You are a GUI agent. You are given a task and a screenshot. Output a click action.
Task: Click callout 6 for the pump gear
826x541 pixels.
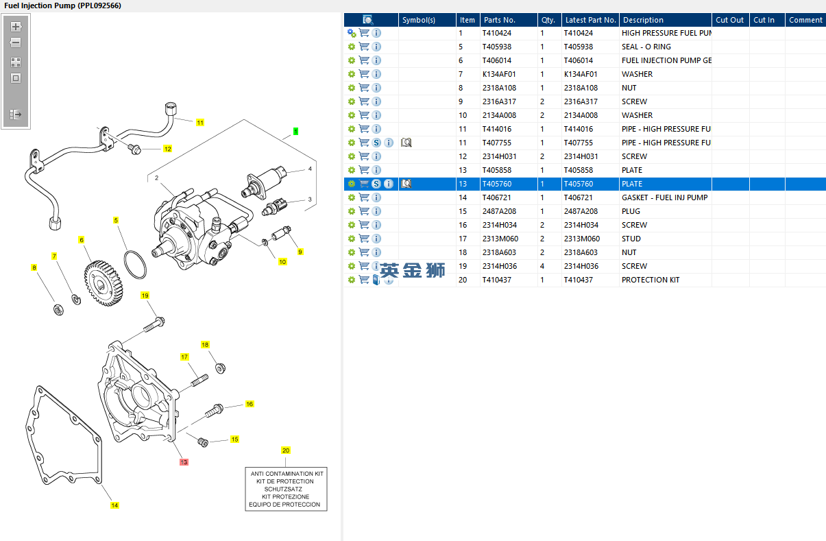(x=82, y=240)
